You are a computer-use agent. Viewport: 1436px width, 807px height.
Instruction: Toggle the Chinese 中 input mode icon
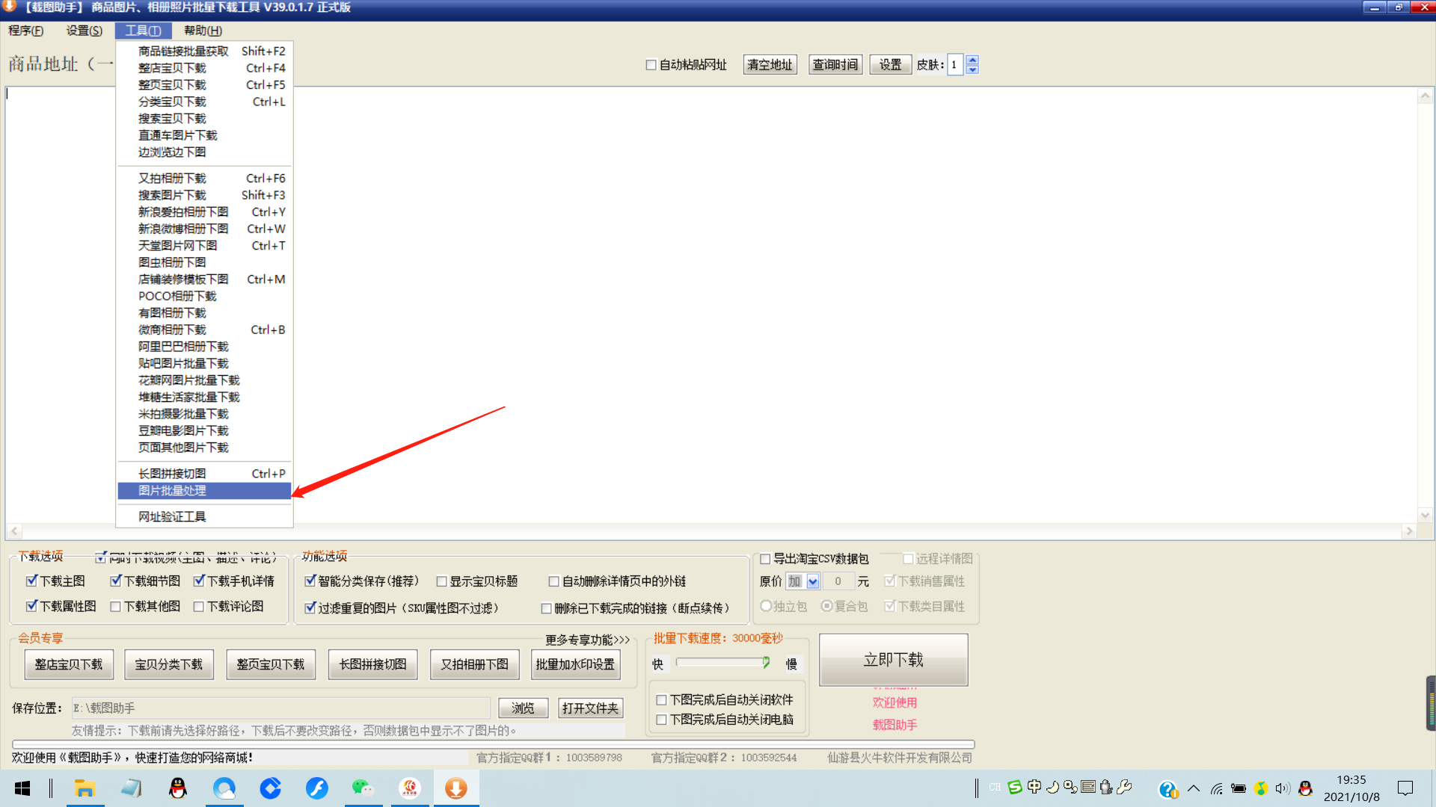click(1034, 787)
